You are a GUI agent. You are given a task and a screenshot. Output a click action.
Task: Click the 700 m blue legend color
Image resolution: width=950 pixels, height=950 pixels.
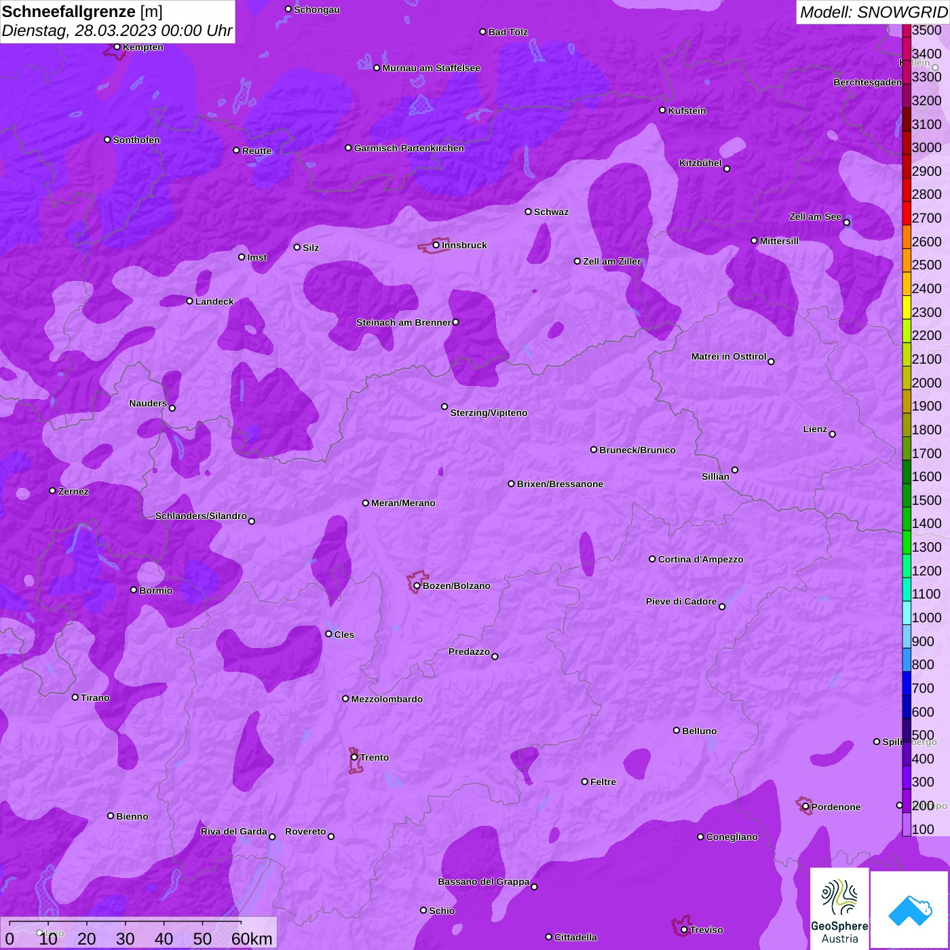(907, 683)
